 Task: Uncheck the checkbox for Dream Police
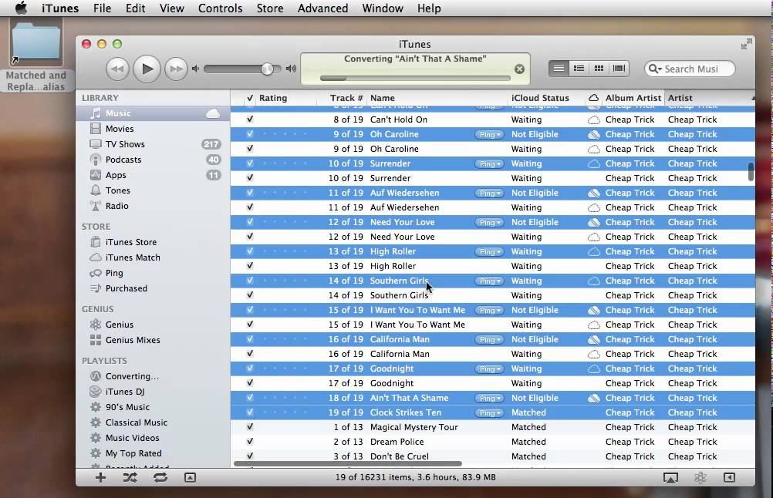(250, 442)
